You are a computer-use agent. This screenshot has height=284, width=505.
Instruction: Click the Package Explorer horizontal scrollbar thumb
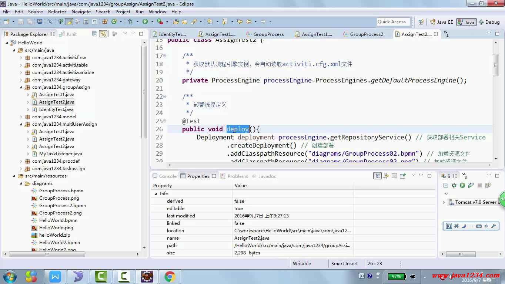tap(47, 254)
